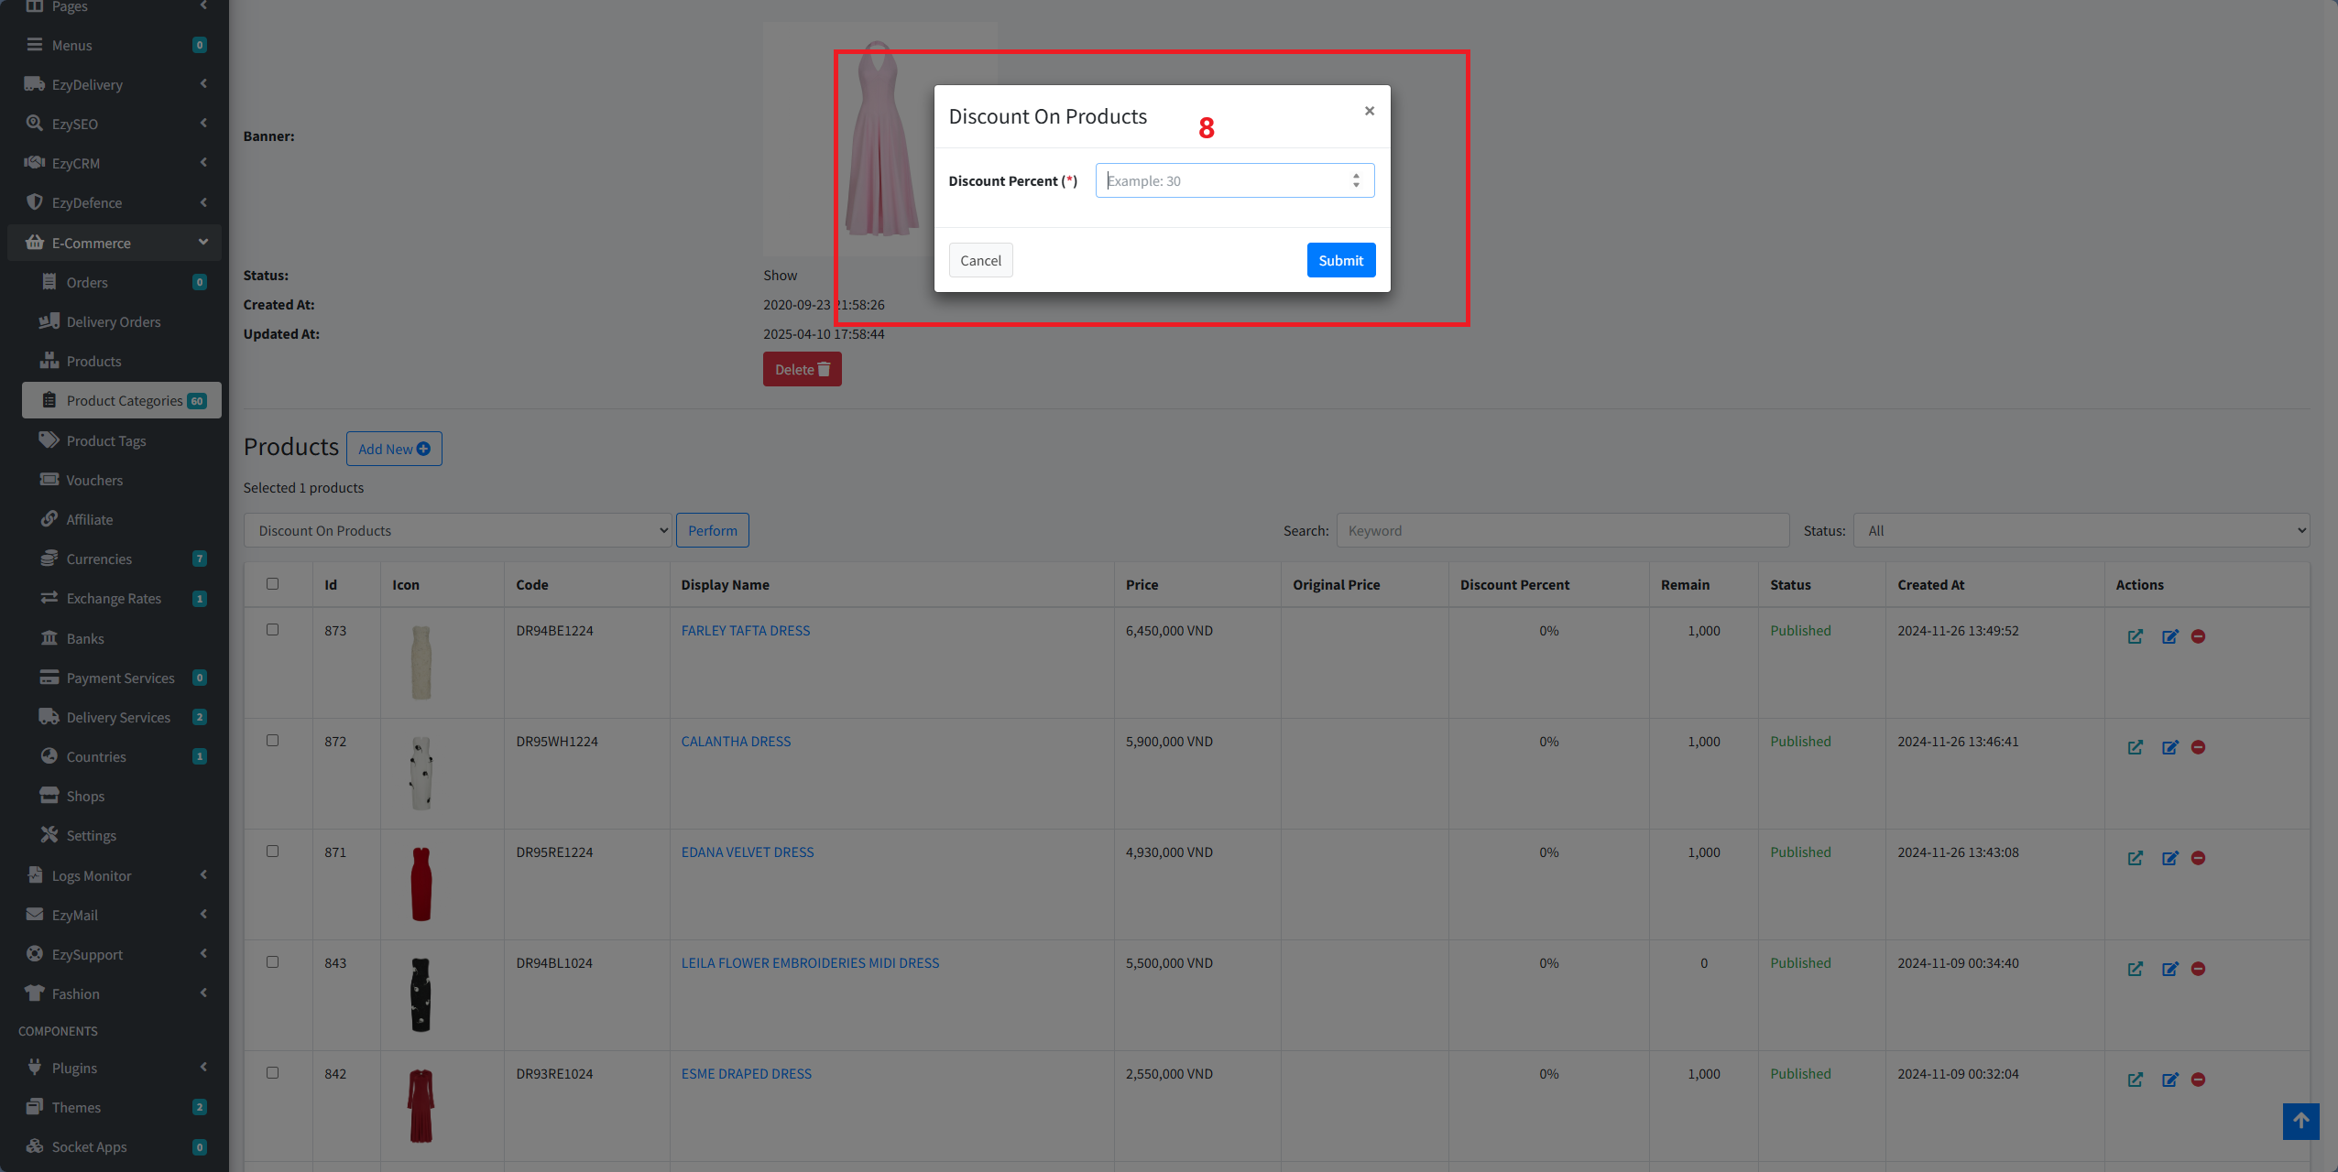Click the Vouchers sidebar icon
The width and height of the screenshot is (2338, 1172).
pos(49,480)
